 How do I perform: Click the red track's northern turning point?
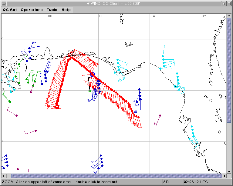tap(71, 58)
